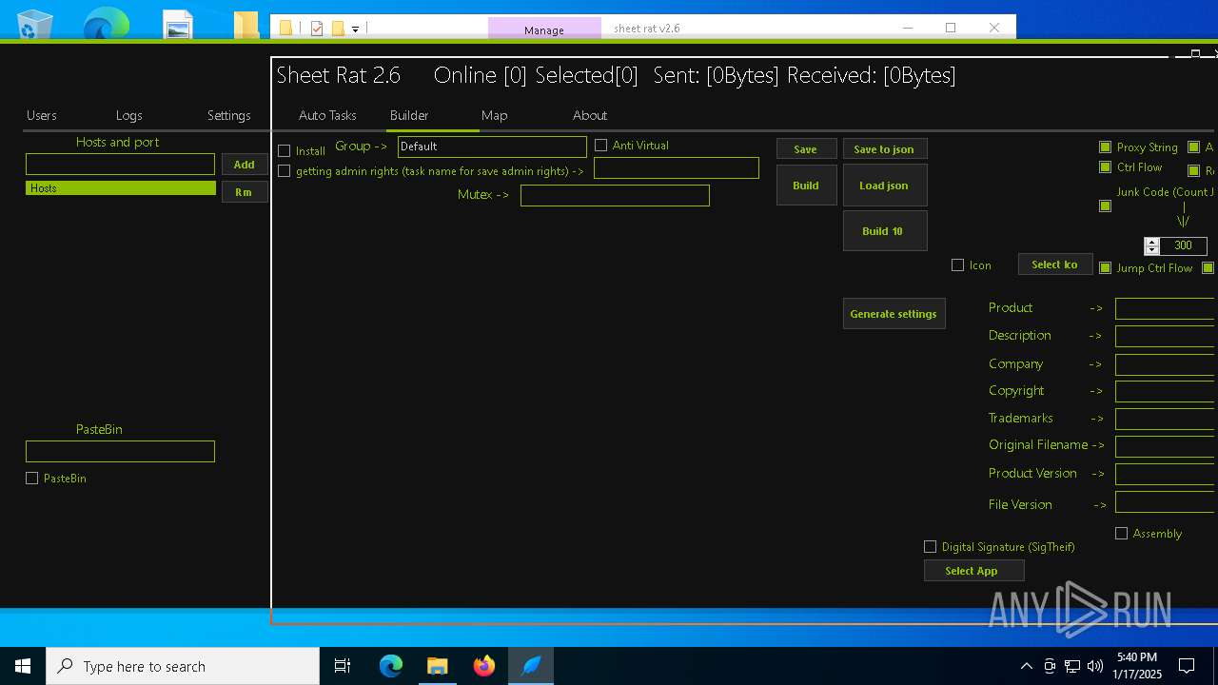Switch to the Users tab

pos(42,115)
